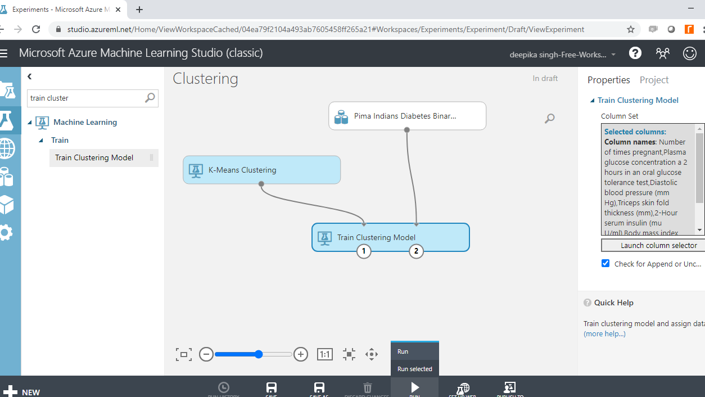Select the Pima Indians Diabetes dataset module
The height and width of the screenshot is (397, 705).
click(x=408, y=116)
